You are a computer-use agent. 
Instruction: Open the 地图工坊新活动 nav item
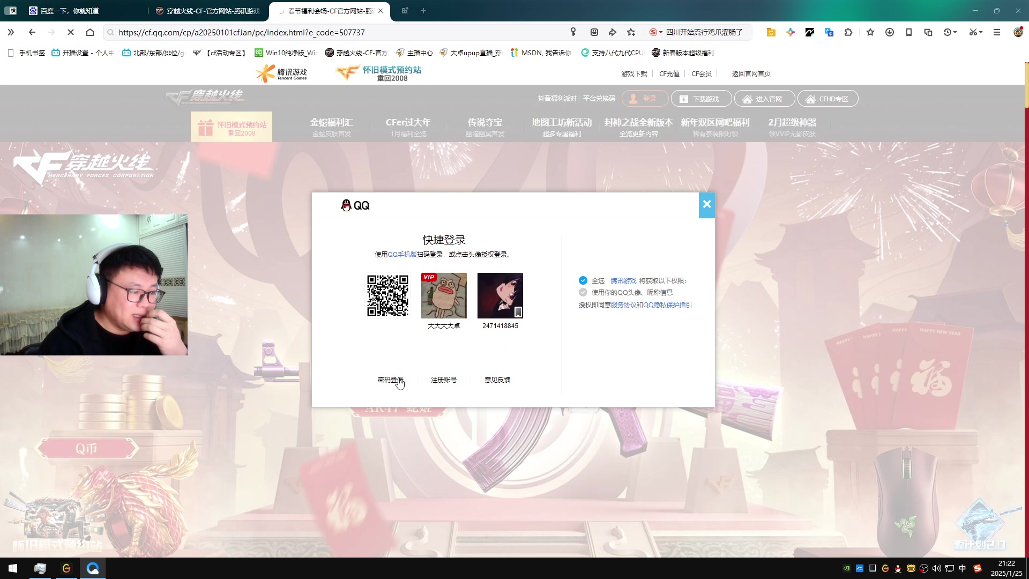562,127
